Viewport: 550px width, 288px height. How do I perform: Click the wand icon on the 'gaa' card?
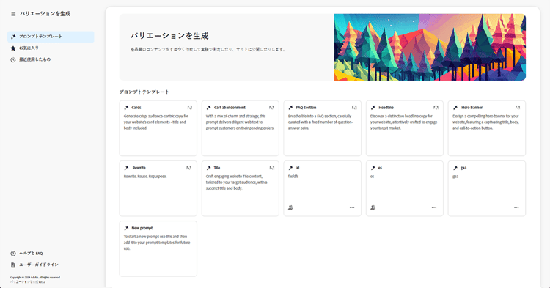coord(455,168)
